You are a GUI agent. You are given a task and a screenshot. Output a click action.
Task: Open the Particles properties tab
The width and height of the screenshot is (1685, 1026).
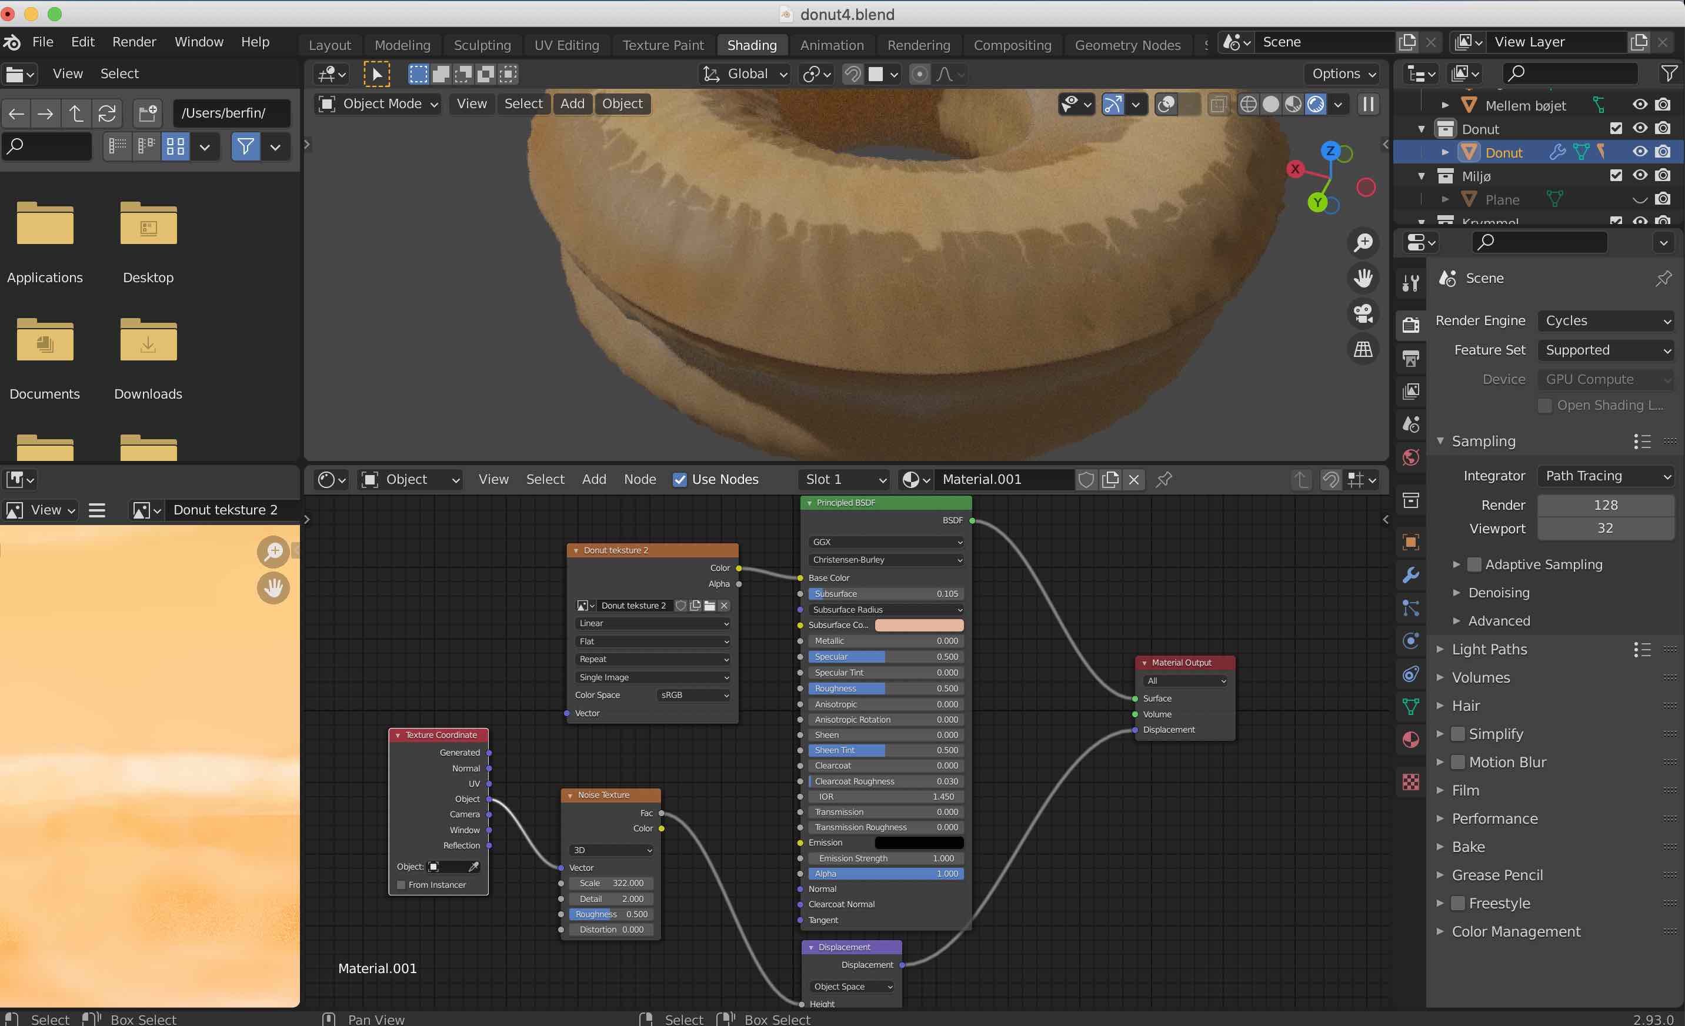pos(1411,608)
